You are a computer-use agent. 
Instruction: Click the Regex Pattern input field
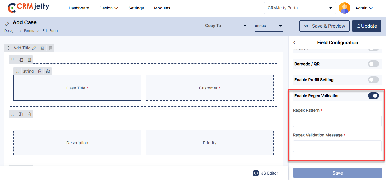tap(337, 121)
